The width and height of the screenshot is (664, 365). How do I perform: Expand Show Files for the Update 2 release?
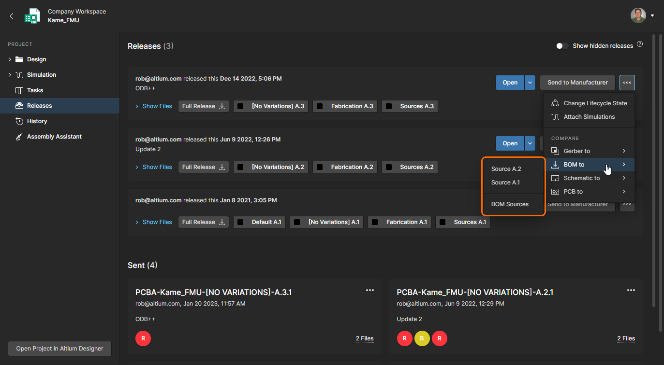click(x=154, y=167)
